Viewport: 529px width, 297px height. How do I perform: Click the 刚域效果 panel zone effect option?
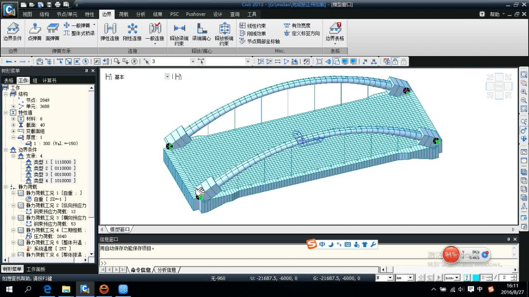253,33
